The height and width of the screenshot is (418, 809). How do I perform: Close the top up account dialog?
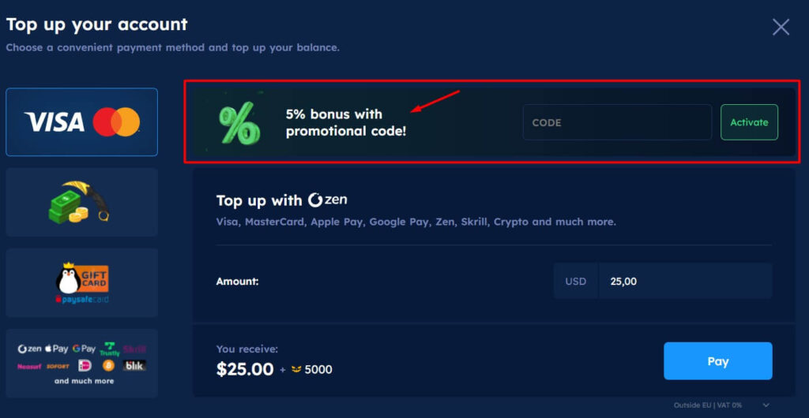pos(781,28)
